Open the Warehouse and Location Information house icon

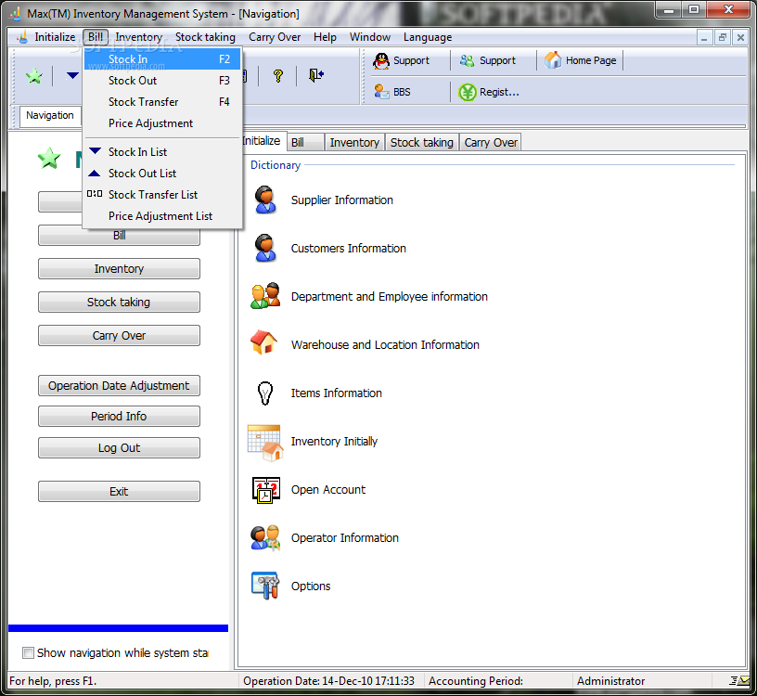point(263,342)
